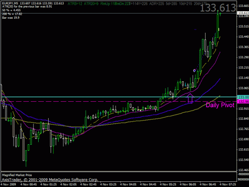The image size is (249, 187).
Task: Click the 133.215 price scale value
Action: click(x=243, y=67)
